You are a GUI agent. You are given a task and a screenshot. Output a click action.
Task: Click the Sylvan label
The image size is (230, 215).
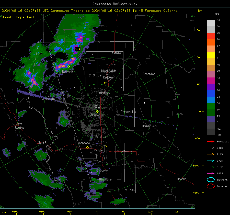click(x=98, y=75)
